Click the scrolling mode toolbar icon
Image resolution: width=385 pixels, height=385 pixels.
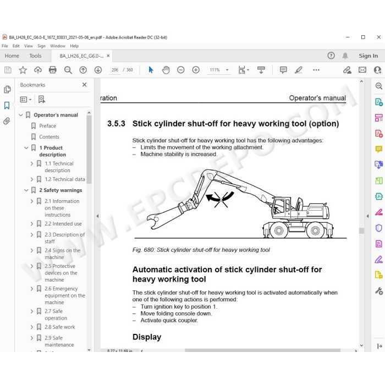(x=261, y=70)
